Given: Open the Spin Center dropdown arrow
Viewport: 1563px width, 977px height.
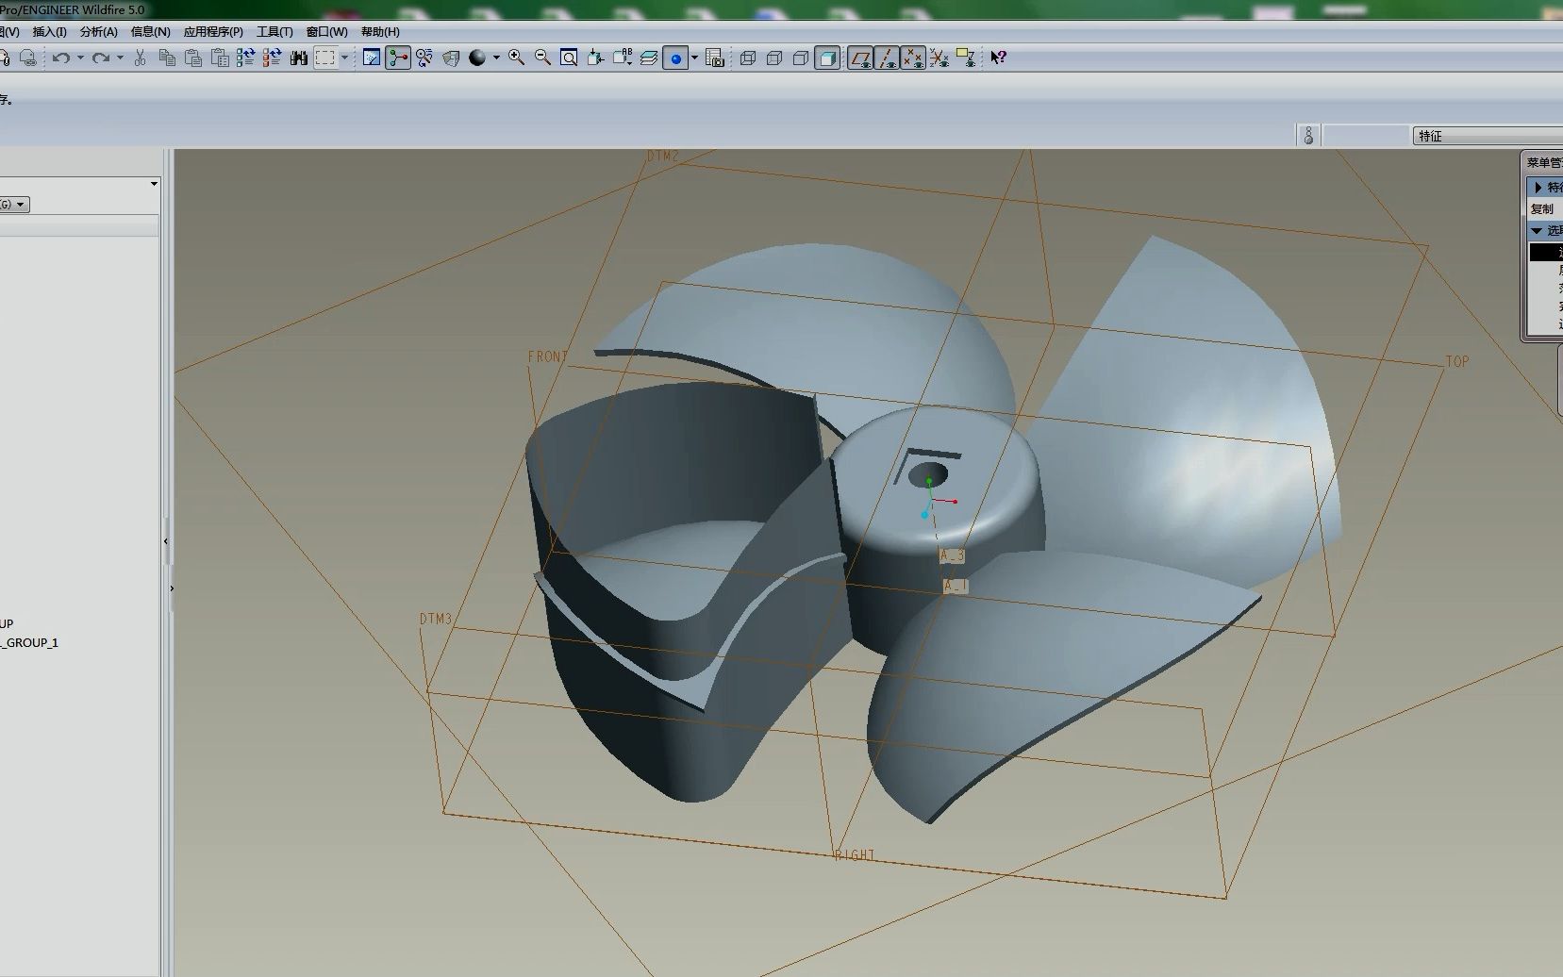Looking at the screenshot, I should [694, 58].
